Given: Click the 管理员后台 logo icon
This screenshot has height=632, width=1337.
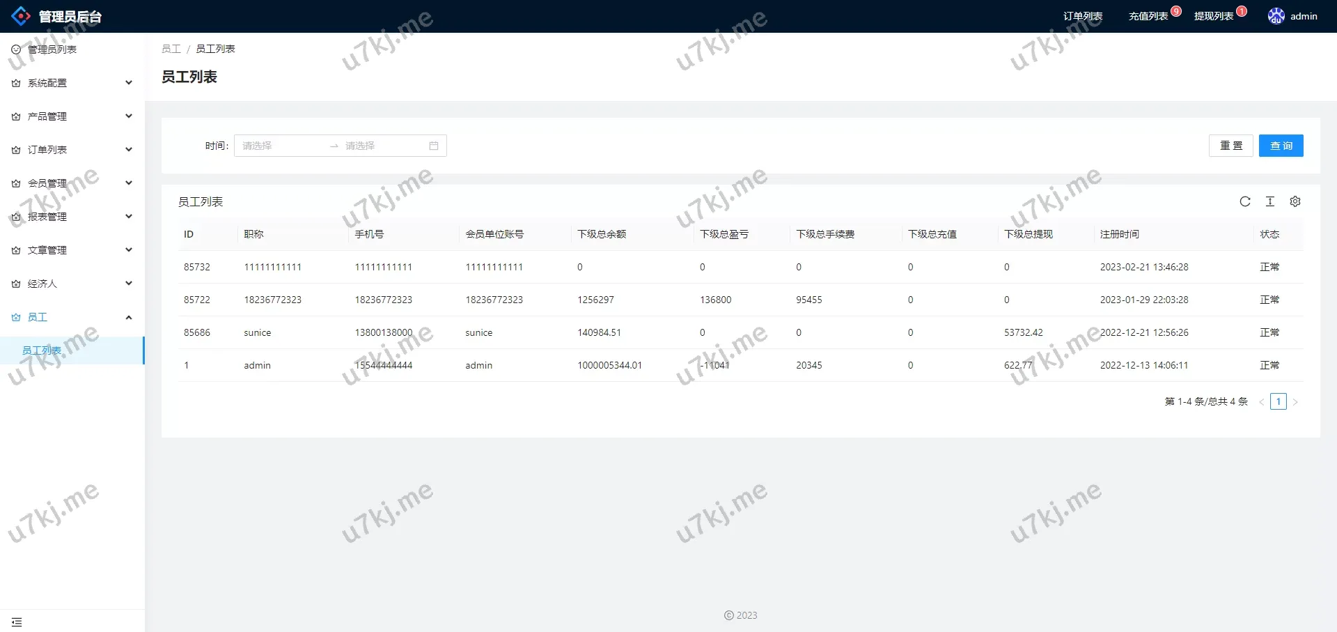Looking at the screenshot, I should click(21, 15).
